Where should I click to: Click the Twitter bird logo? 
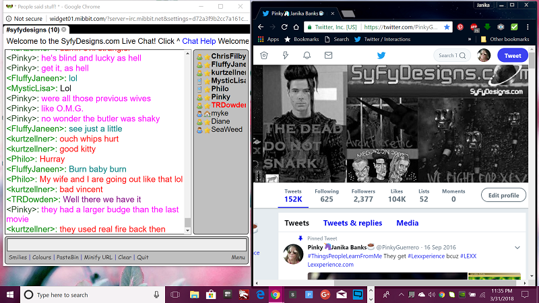381,55
